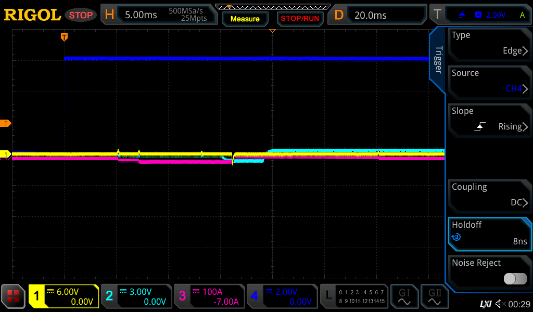Toggle channel 3 magenta 100A display
The image size is (533, 312).
pyautogui.click(x=209, y=296)
